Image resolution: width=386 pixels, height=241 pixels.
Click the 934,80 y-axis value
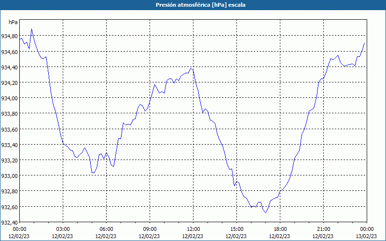tap(9, 36)
